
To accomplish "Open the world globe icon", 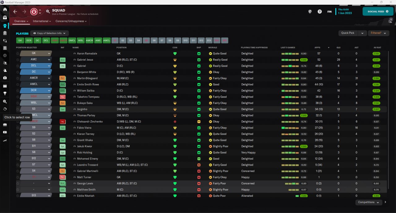I will click(x=310, y=12).
